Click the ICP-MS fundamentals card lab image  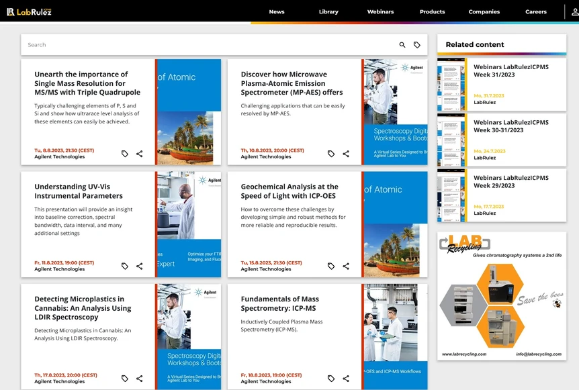[x=396, y=336]
